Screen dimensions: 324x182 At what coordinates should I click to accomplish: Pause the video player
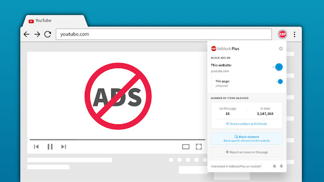pyautogui.click(x=50, y=147)
